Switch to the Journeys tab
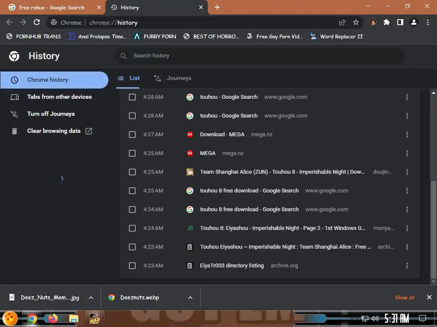 pyautogui.click(x=173, y=78)
